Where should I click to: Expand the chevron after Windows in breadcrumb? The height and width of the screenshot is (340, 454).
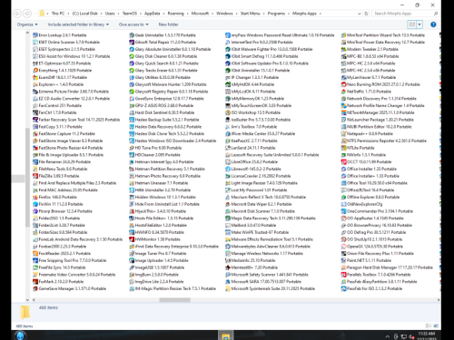[236, 14]
